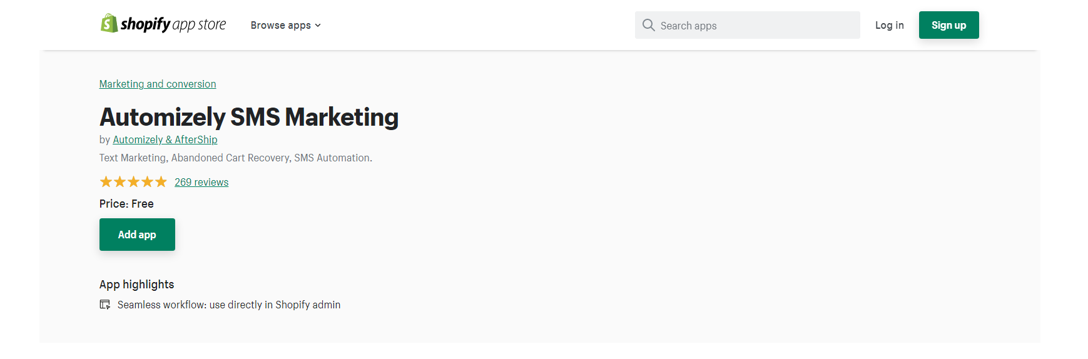Click the Shopify shopping bag logo icon
This screenshot has width=1088, height=359.
pyautogui.click(x=109, y=24)
